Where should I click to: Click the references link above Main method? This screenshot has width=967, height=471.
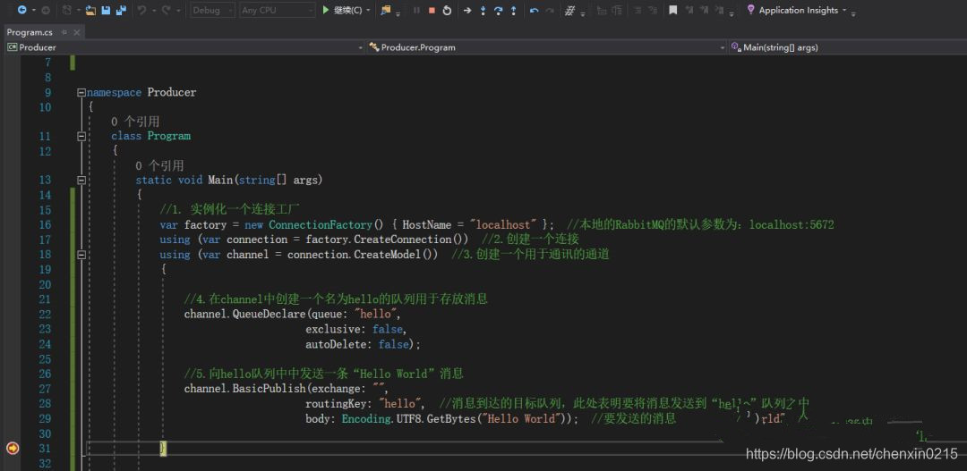pos(159,165)
